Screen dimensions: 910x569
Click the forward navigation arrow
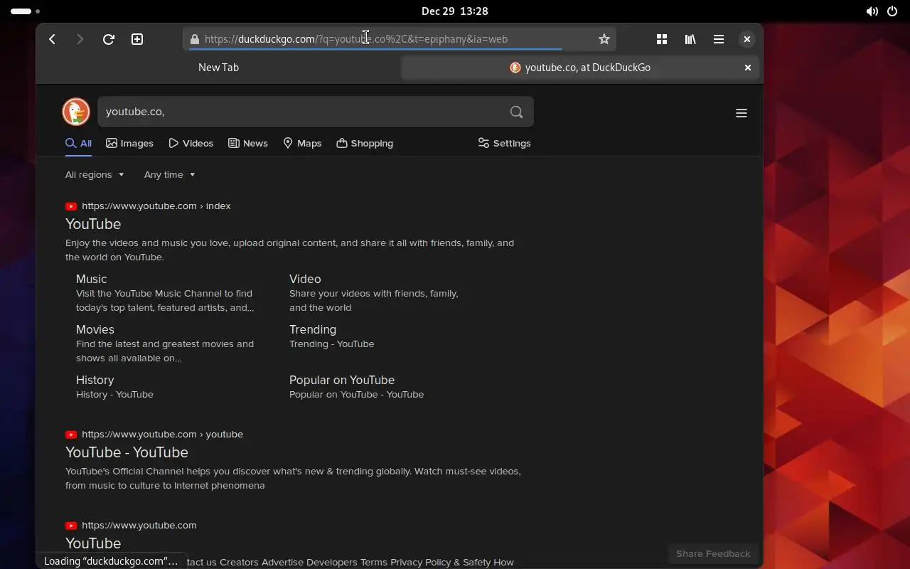[x=80, y=39]
